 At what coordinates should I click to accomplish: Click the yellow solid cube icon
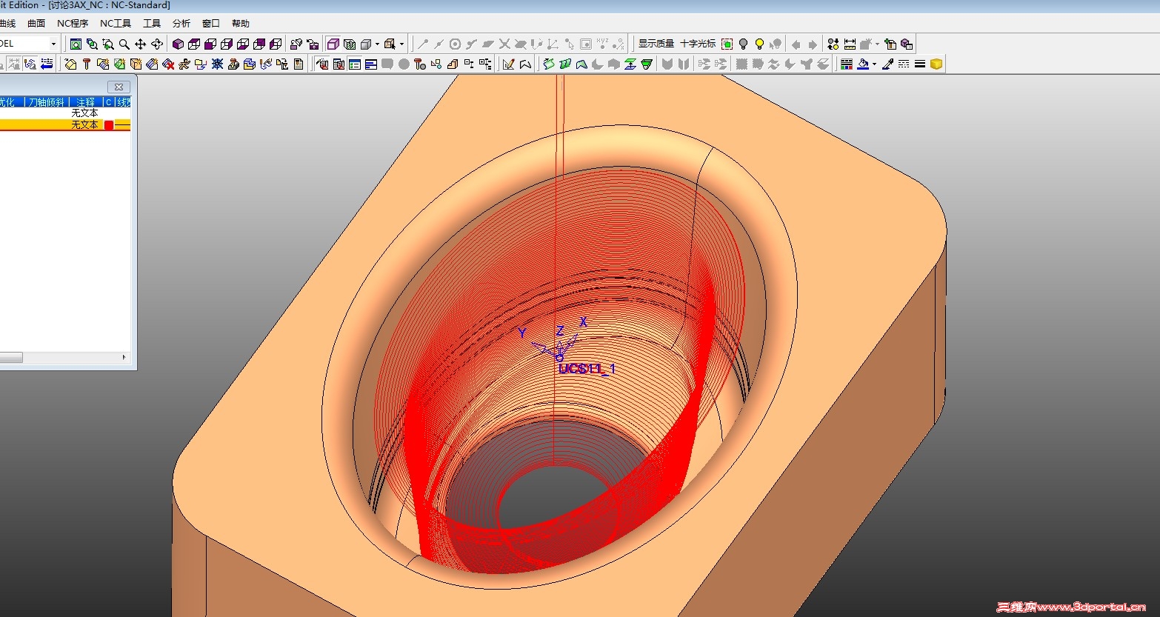coord(936,64)
